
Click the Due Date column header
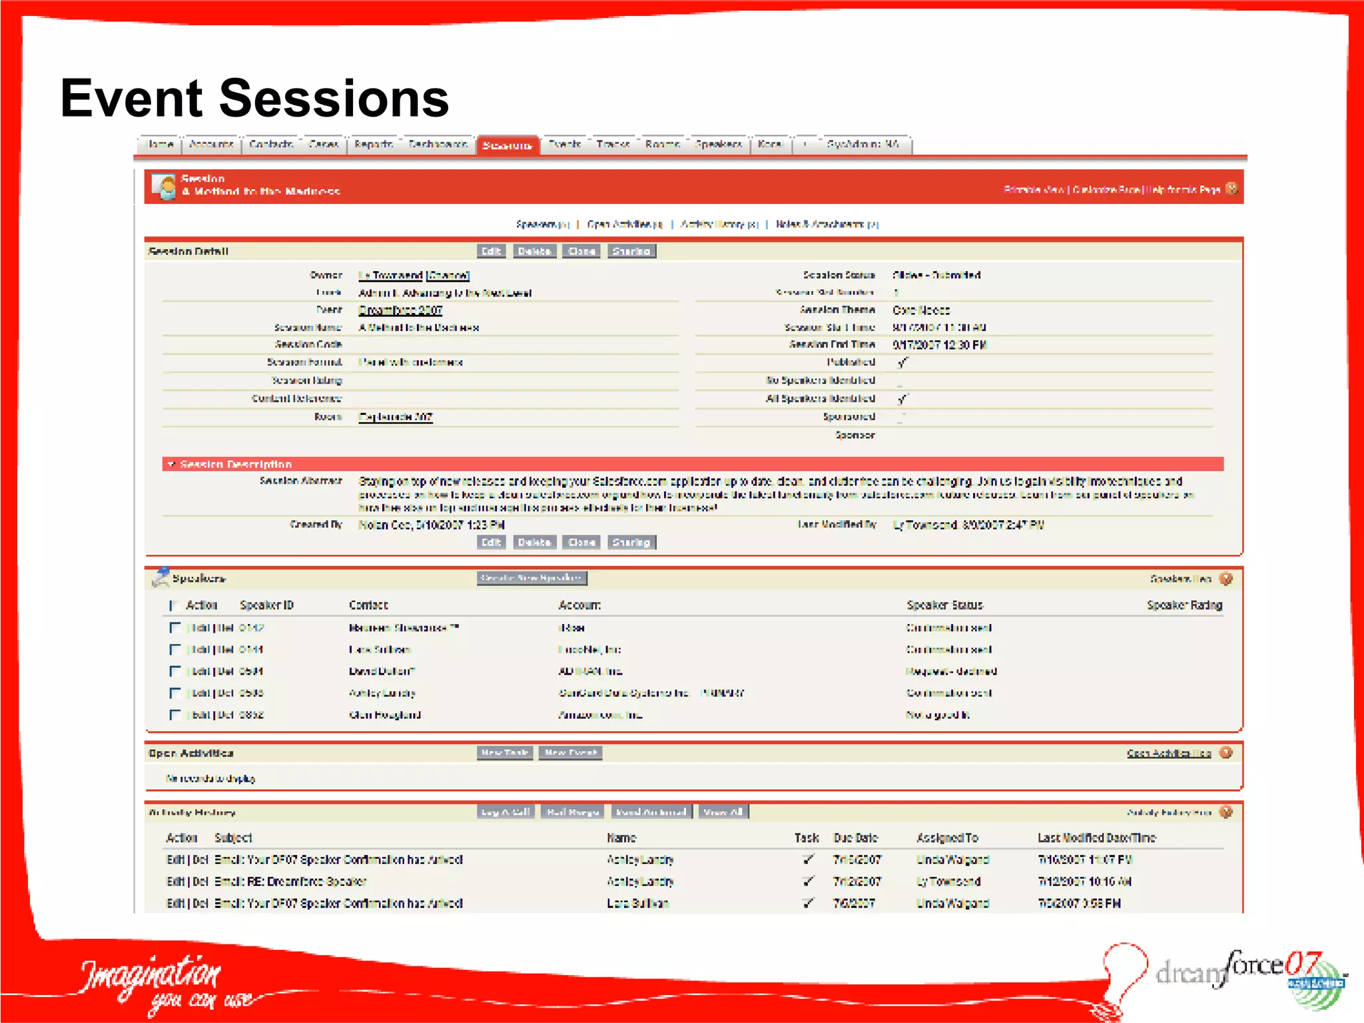click(856, 838)
